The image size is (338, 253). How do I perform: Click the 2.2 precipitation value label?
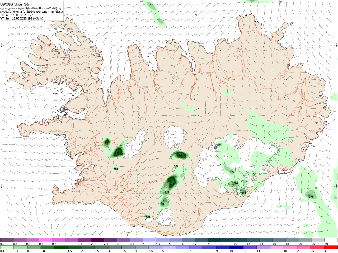click(117, 153)
